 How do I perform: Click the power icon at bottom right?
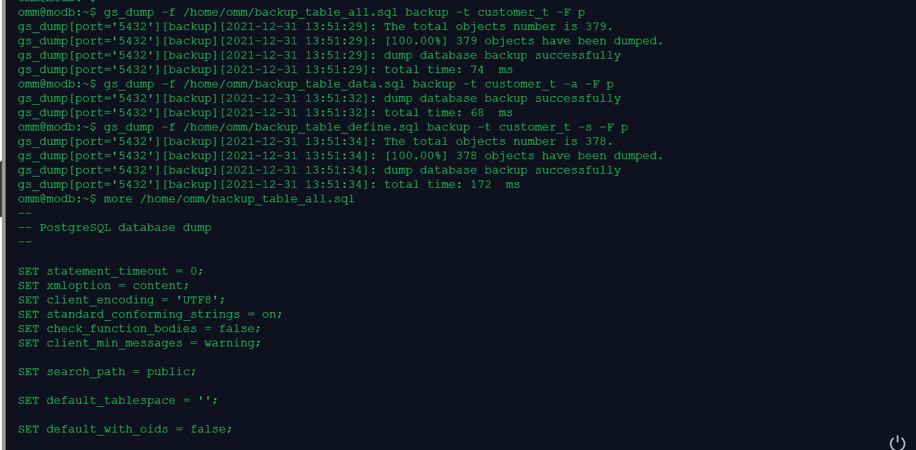coord(897,443)
